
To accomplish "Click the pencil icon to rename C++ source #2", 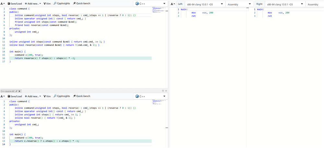I will pos(17,91).
